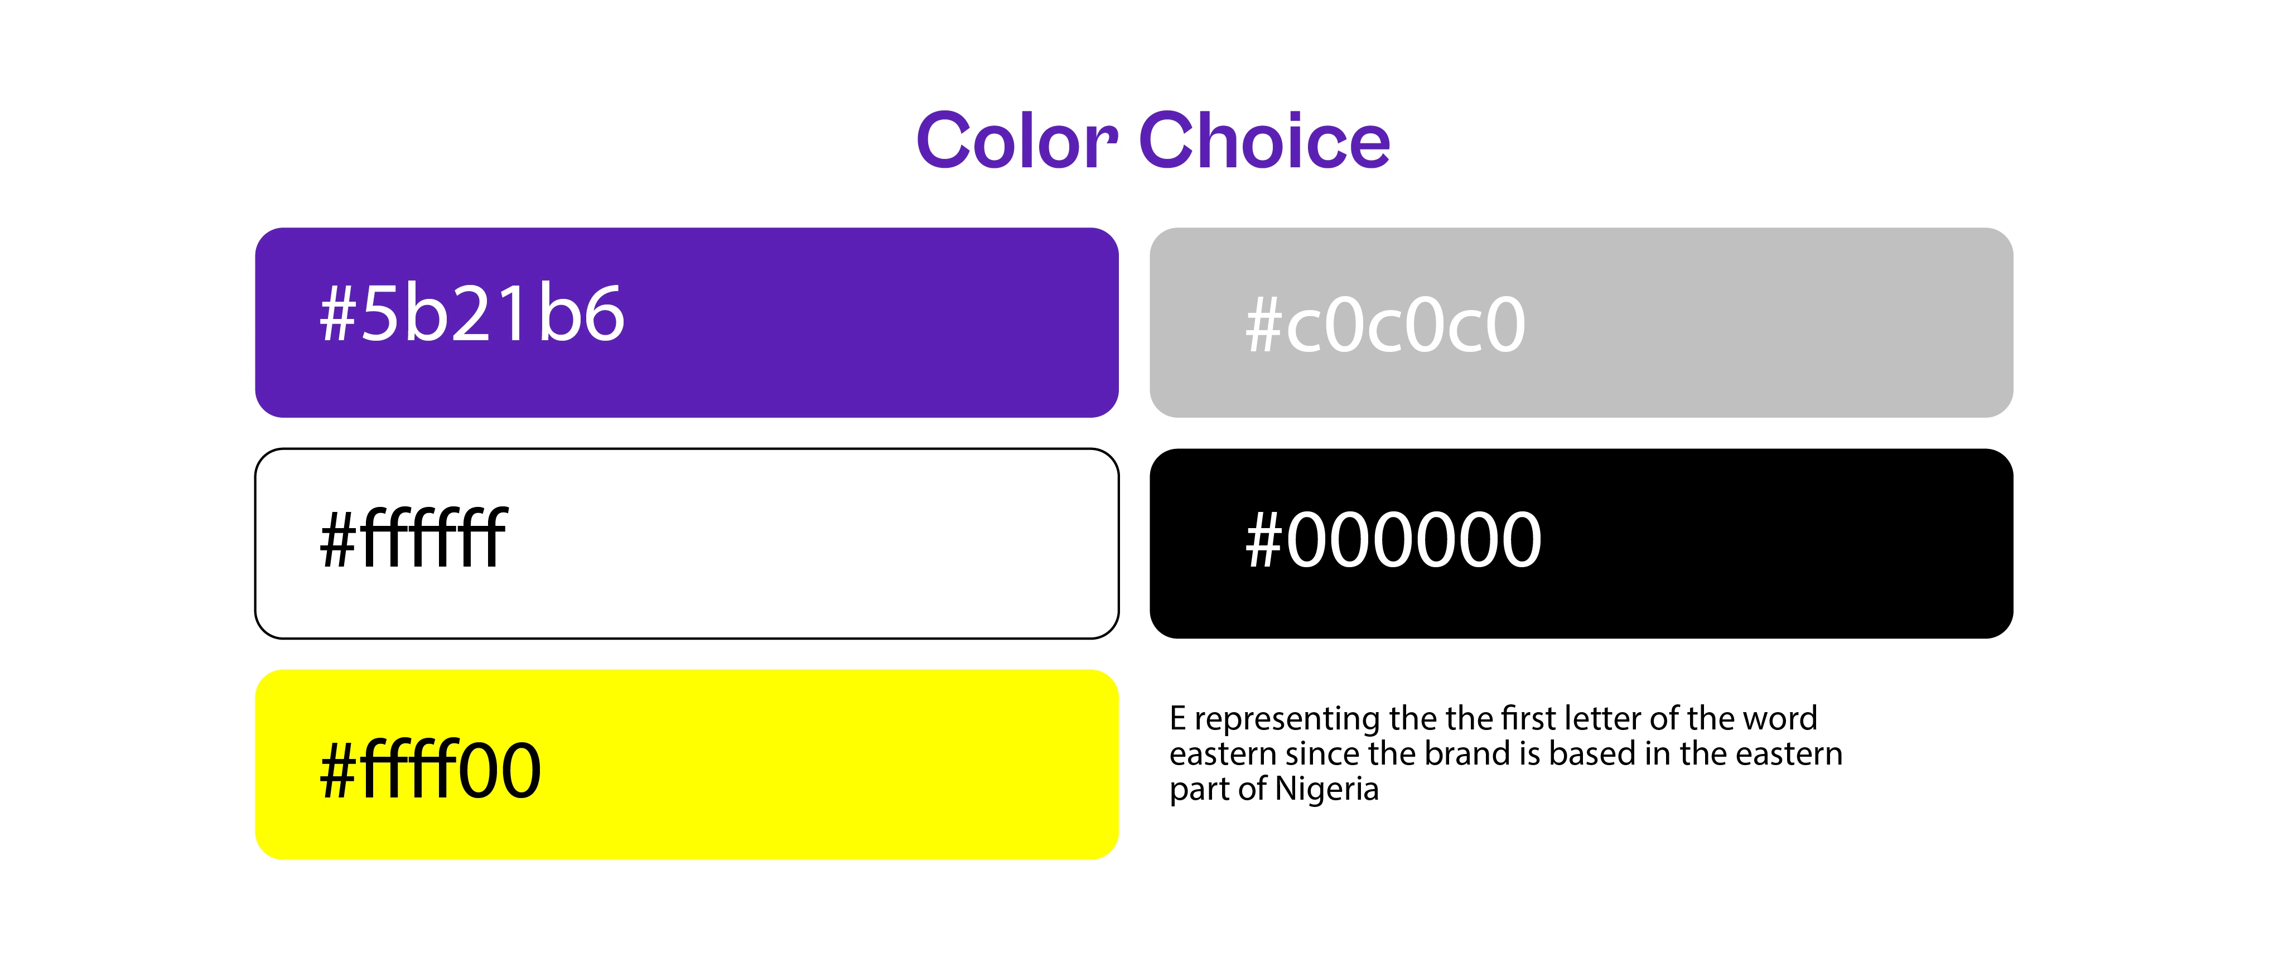This screenshot has width=2269, height=967.
Task: Click the #000000 hex label text
Action: tap(1393, 539)
